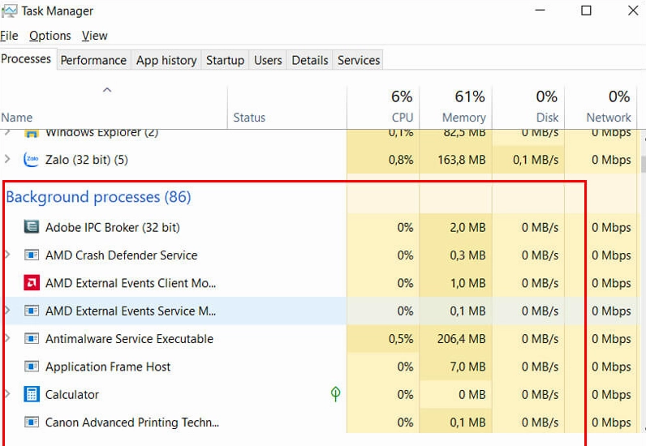This screenshot has width=646, height=446.
Task: Open the Startup tab
Action: [x=225, y=60]
